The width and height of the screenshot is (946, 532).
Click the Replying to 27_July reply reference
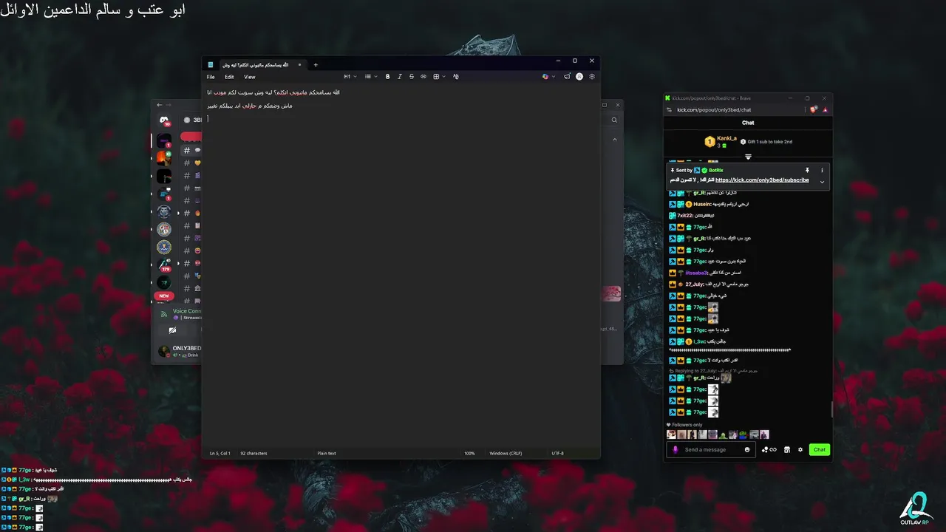(712, 370)
